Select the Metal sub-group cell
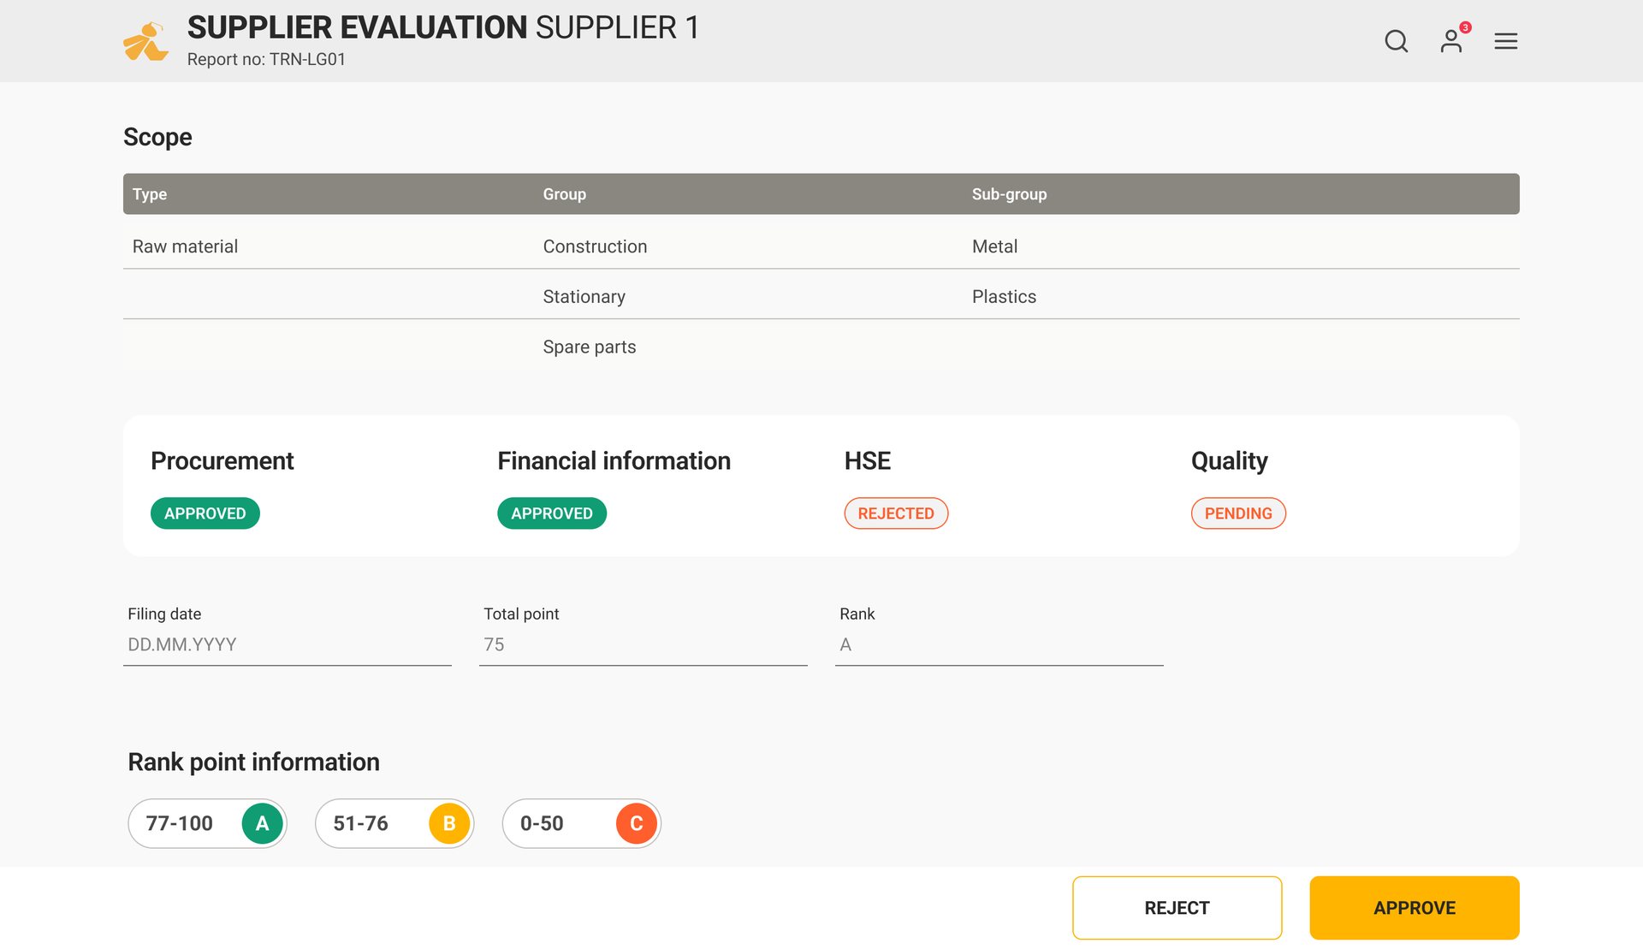This screenshot has width=1643, height=949. tap(994, 246)
